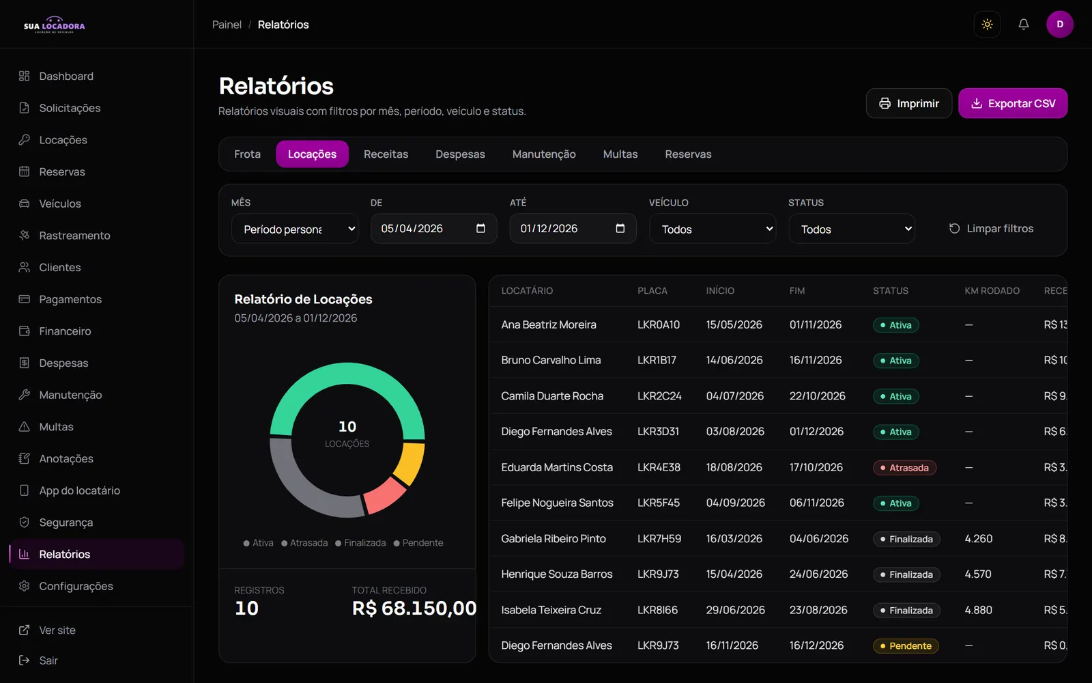Open the Veículo filter dropdown
Image resolution: width=1092 pixels, height=683 pixels.
[713, 229]
